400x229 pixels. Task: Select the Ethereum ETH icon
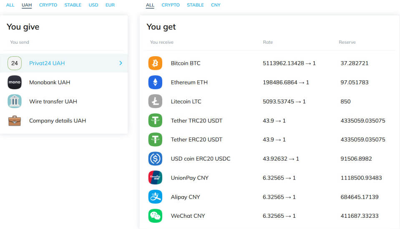(x=155, y=82)
